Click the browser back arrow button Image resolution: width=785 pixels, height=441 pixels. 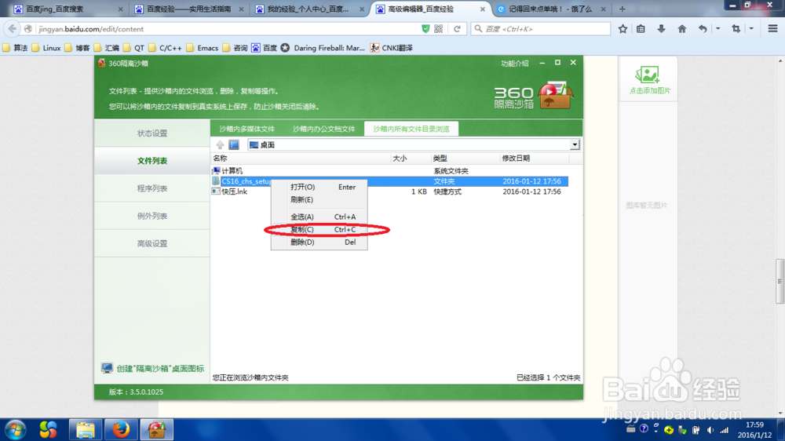[x=12, y=29]
